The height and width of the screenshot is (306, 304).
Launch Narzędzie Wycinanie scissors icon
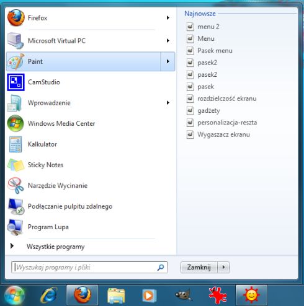pyautogui.click(x=16, y=185)
